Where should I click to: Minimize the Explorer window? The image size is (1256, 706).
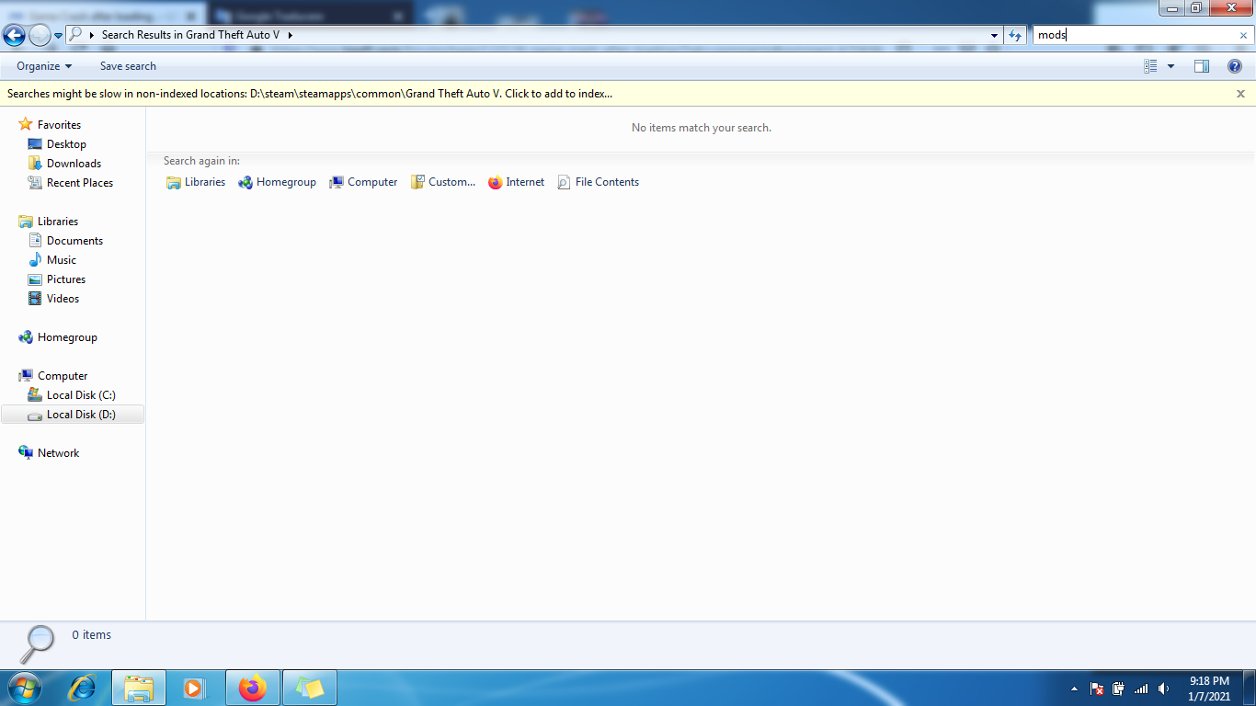1171,8
